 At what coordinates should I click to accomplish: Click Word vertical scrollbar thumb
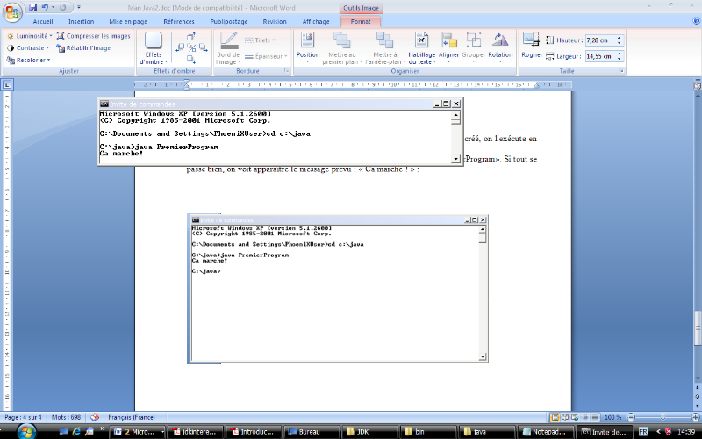coord(697,328)
